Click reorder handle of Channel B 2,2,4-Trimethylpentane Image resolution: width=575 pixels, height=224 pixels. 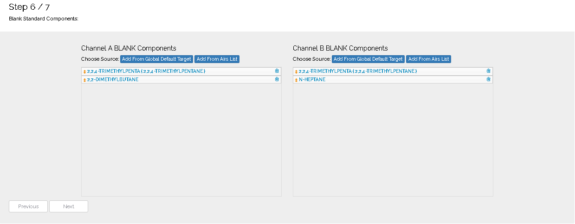[296, 71]
